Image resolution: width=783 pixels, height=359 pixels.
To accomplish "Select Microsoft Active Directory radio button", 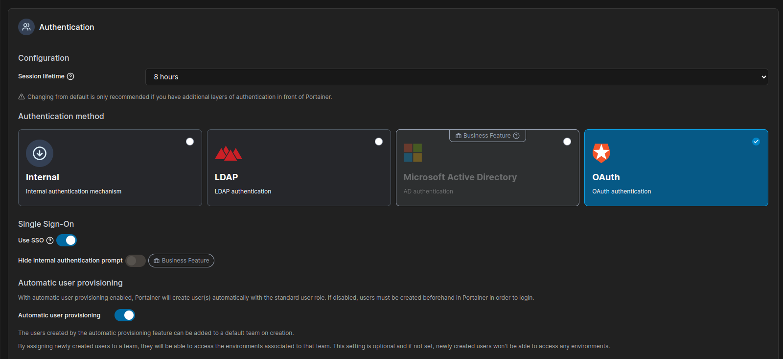I will [x=567, y=142].
